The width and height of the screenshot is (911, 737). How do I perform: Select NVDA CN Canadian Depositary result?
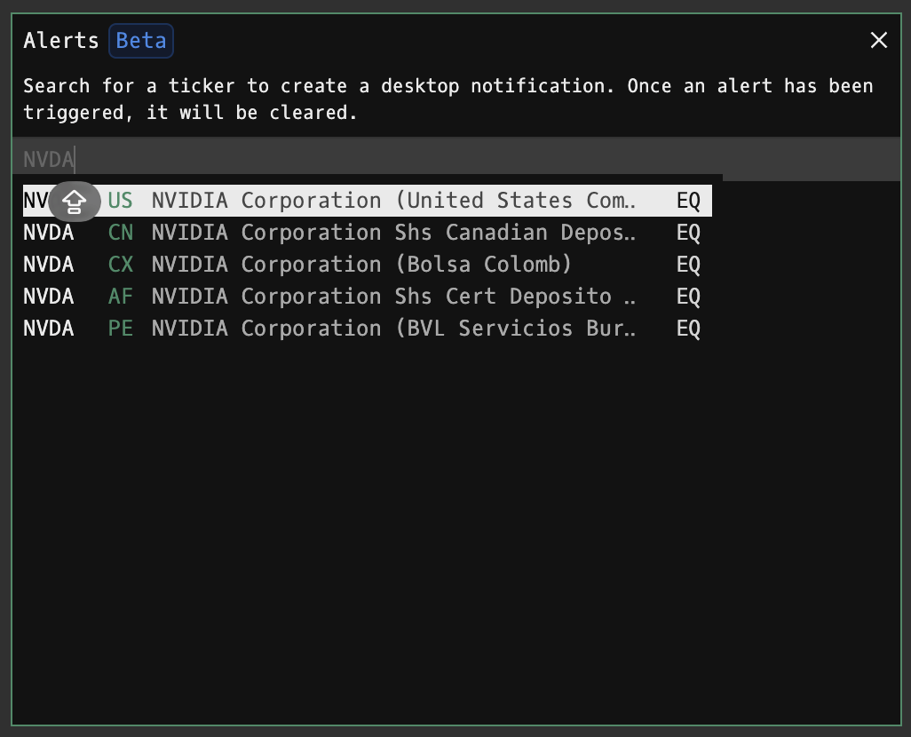(368, 233)
